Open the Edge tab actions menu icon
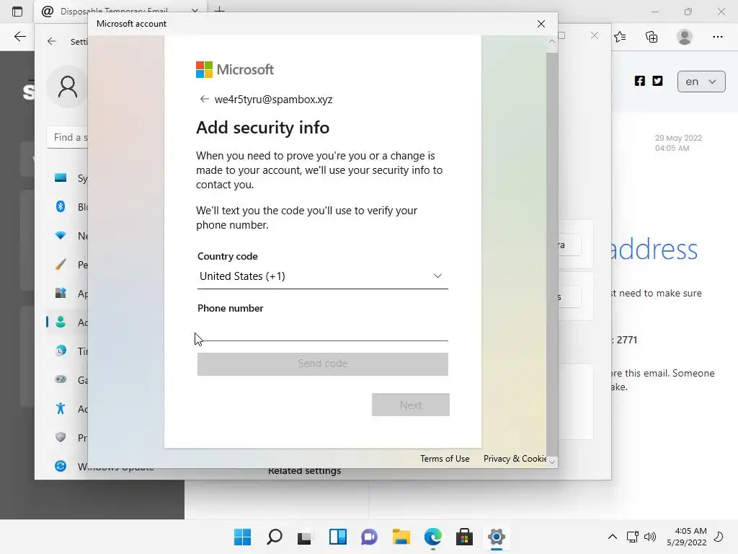This screenshot has width=738, height=554. pos(17,12)
